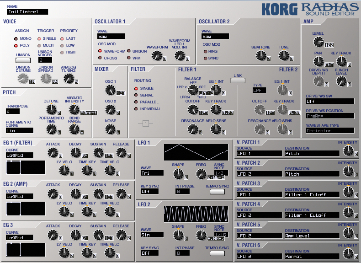Click the Mixer NOISE level knob
Image resolution: width=361 pixels, height=263 pixels.
[x=111, y=129]
